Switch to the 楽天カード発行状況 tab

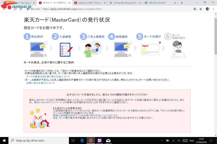55,3
